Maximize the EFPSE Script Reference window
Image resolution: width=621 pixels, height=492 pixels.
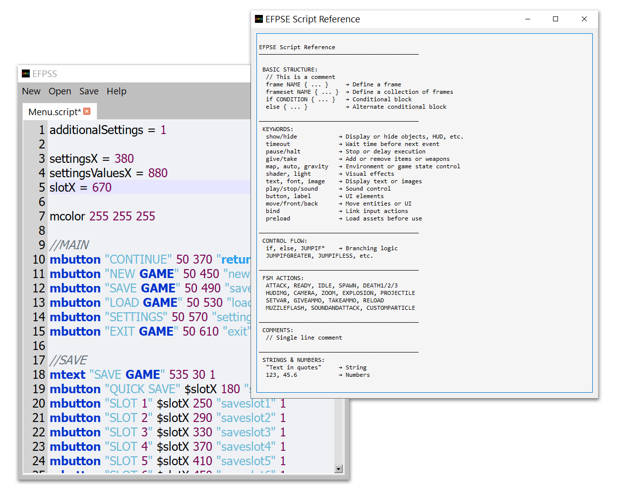point(556,19)
